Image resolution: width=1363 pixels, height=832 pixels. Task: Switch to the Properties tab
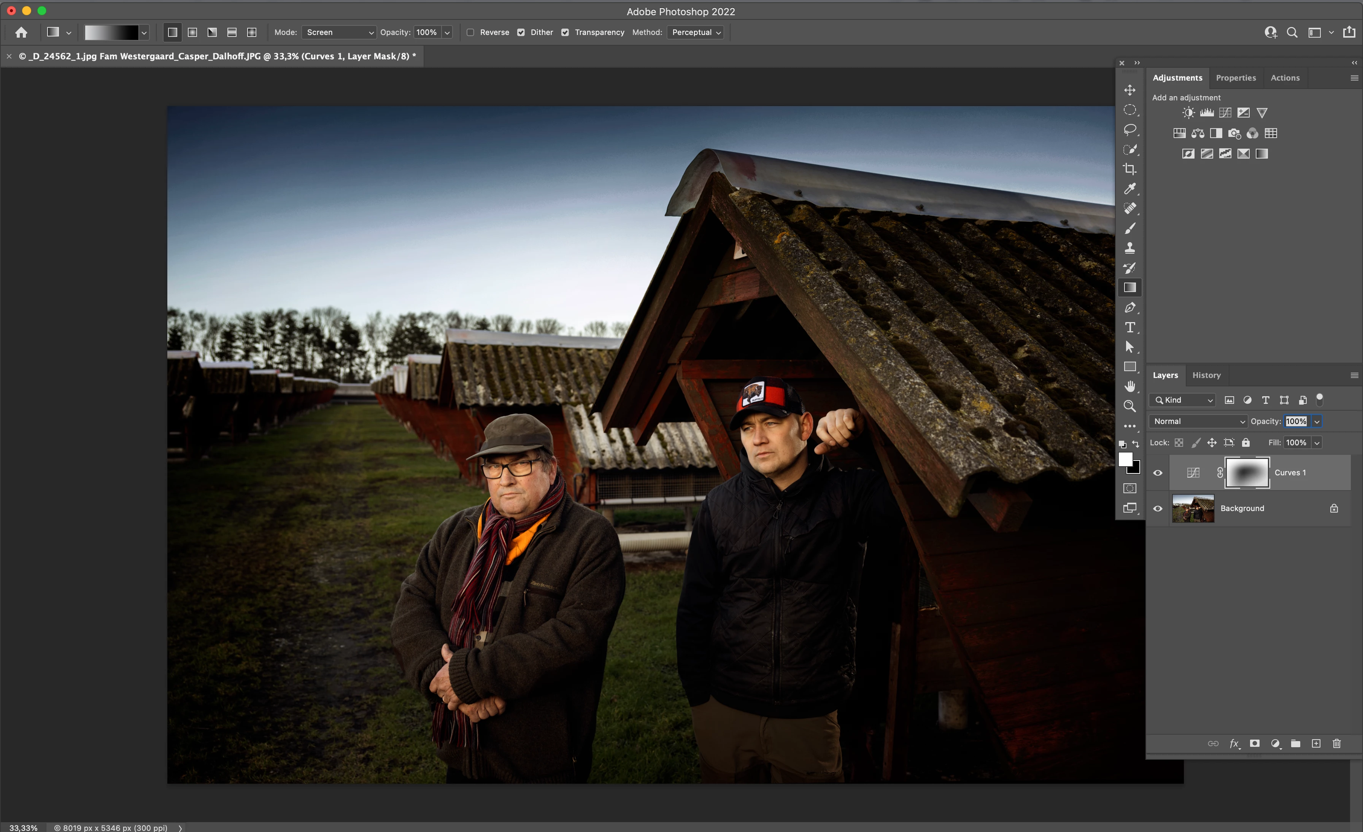tap(1236, 78)
